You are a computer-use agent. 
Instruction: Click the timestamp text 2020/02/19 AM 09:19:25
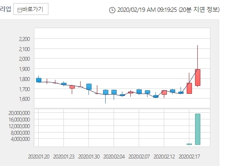(147, 10)
